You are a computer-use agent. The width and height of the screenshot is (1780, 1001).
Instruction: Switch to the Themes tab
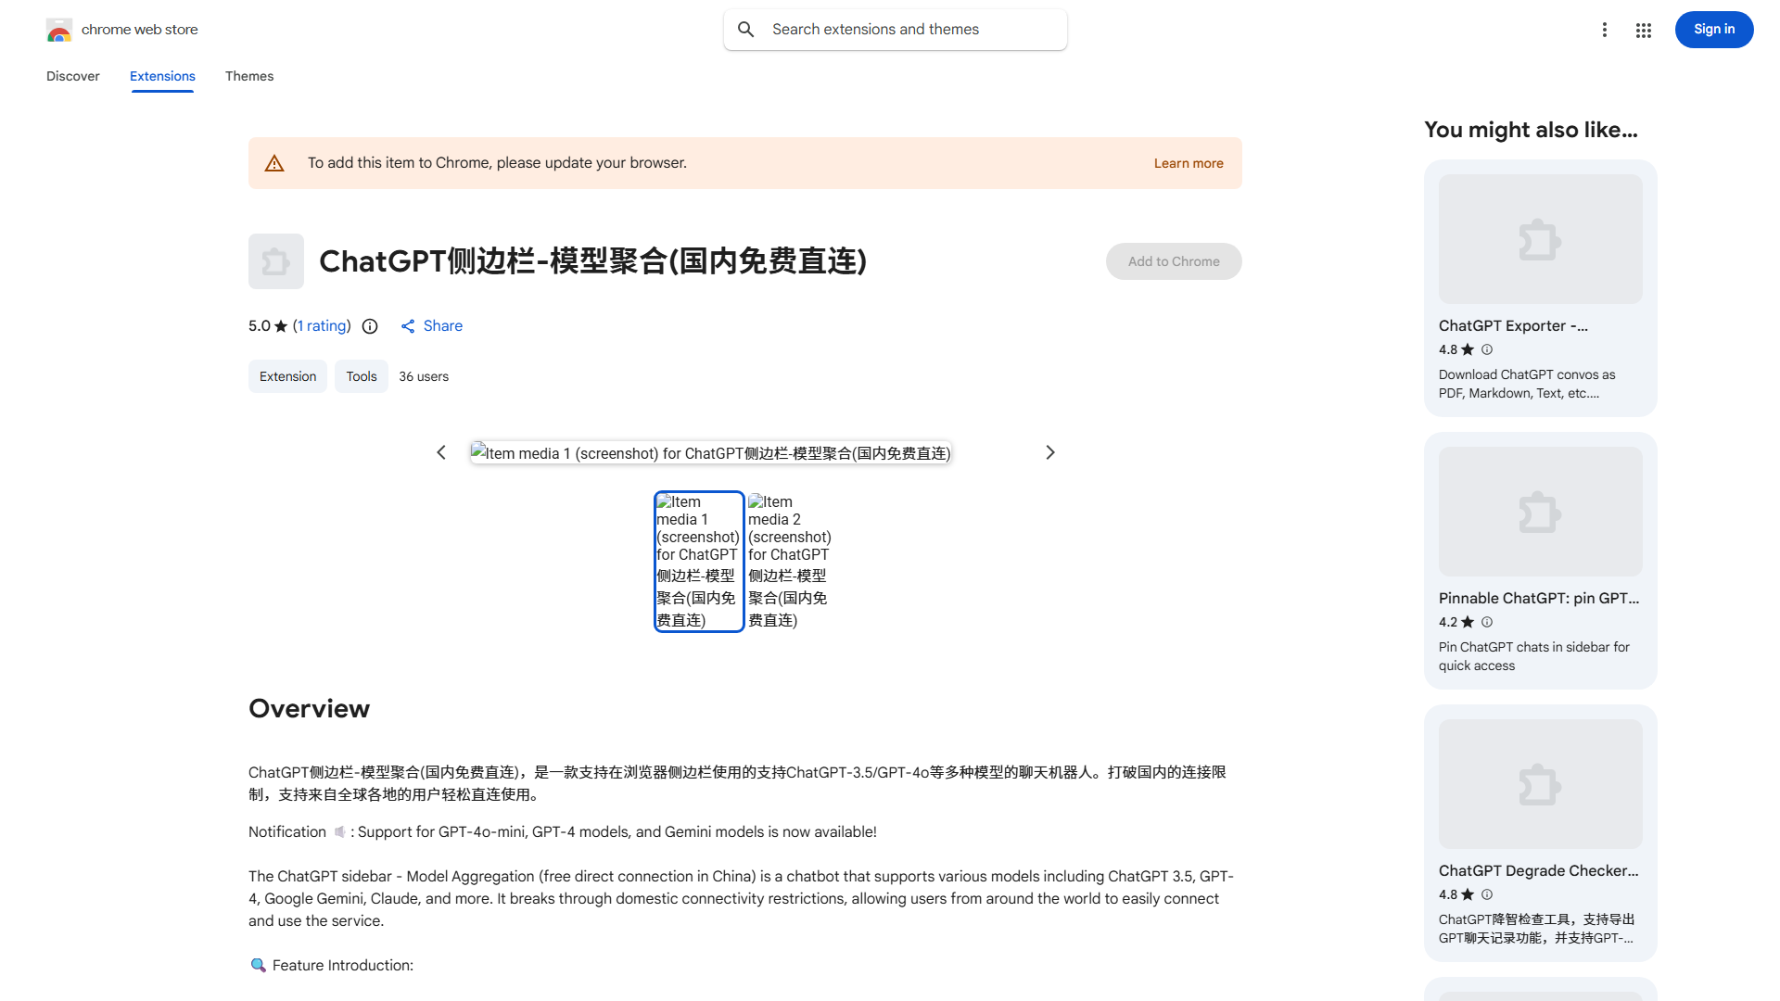pyautogui.click(x=248, y=76)
